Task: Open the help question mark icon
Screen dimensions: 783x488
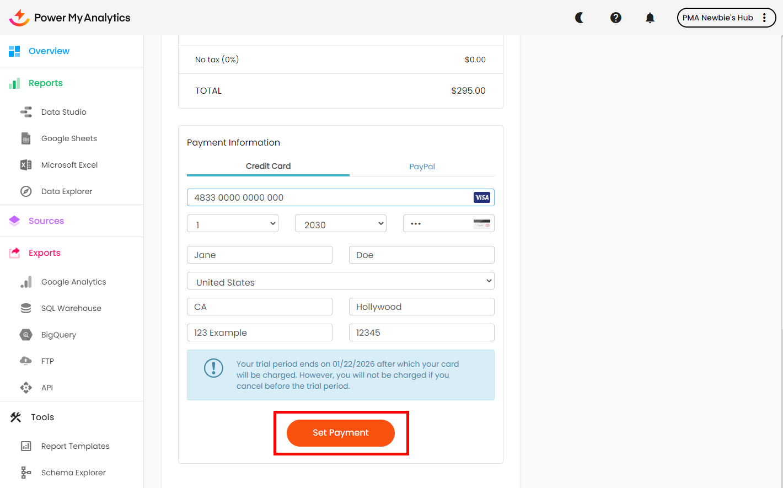Action: coord(616,18)
